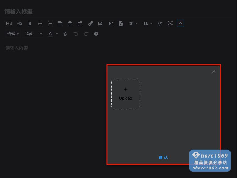
Task: Click the attach file upload icon
Action: (121, 23)
